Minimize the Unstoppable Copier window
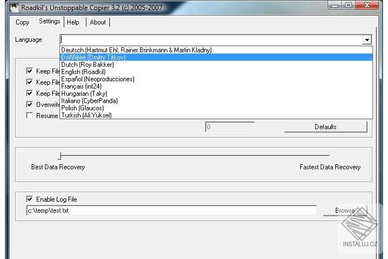 (x=335, y=6)
